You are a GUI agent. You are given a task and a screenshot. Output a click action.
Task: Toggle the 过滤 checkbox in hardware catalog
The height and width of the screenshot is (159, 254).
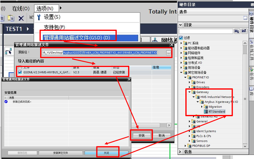181,38
